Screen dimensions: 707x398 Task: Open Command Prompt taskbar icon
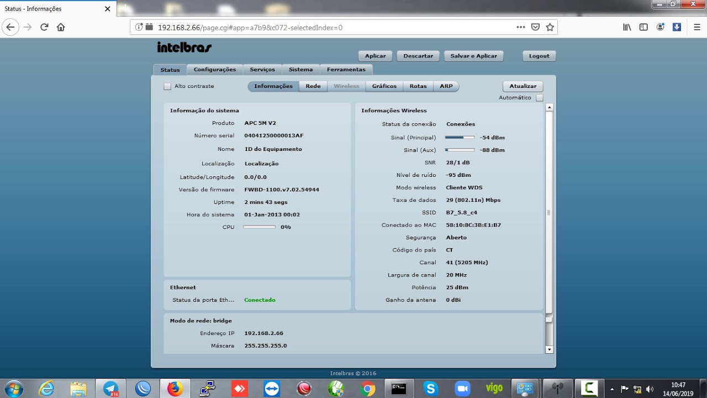tap(399, 389)
